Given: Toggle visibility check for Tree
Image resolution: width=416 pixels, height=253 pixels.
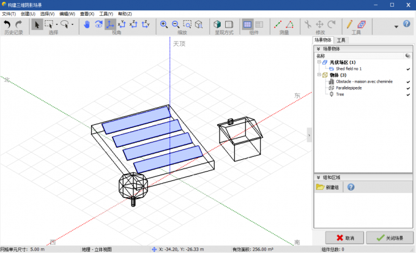Looking at the screenshot, I should pyautogui.click(x=408, y=94).
